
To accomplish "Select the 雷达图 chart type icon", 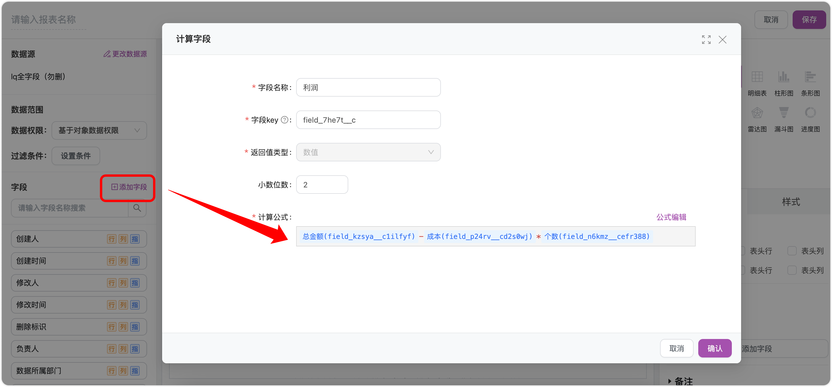I will (x=757, y=113).
